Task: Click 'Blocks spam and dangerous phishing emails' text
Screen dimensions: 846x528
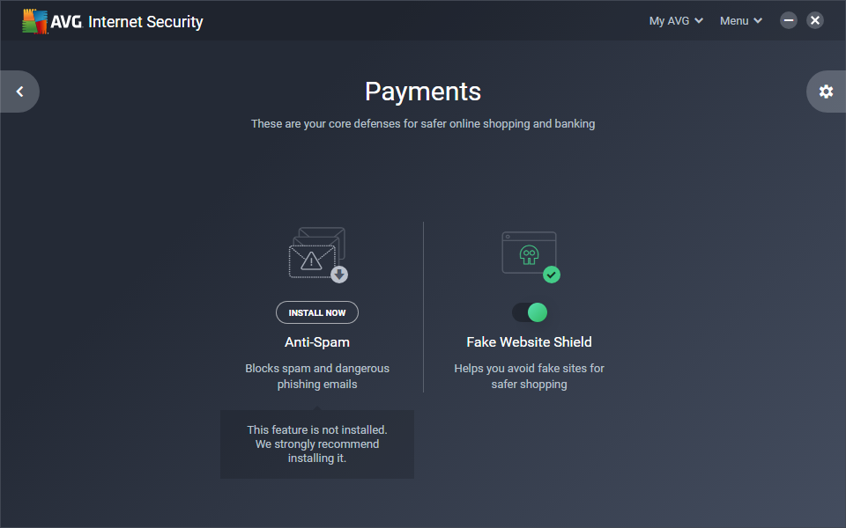Action: point(317,376)
